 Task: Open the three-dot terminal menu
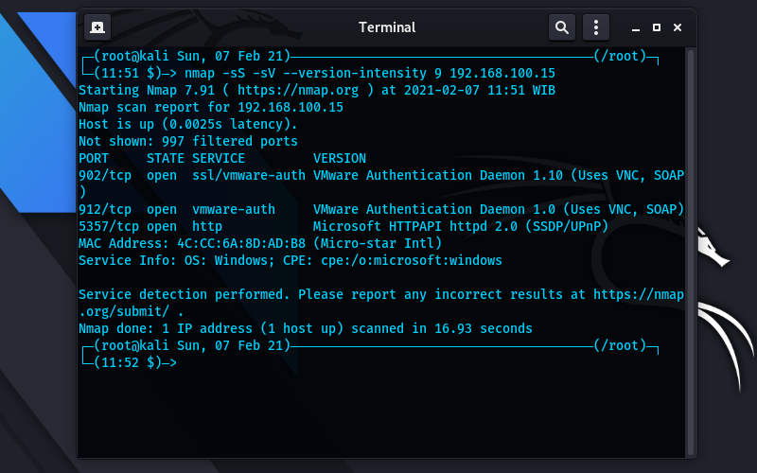[596, 27]
